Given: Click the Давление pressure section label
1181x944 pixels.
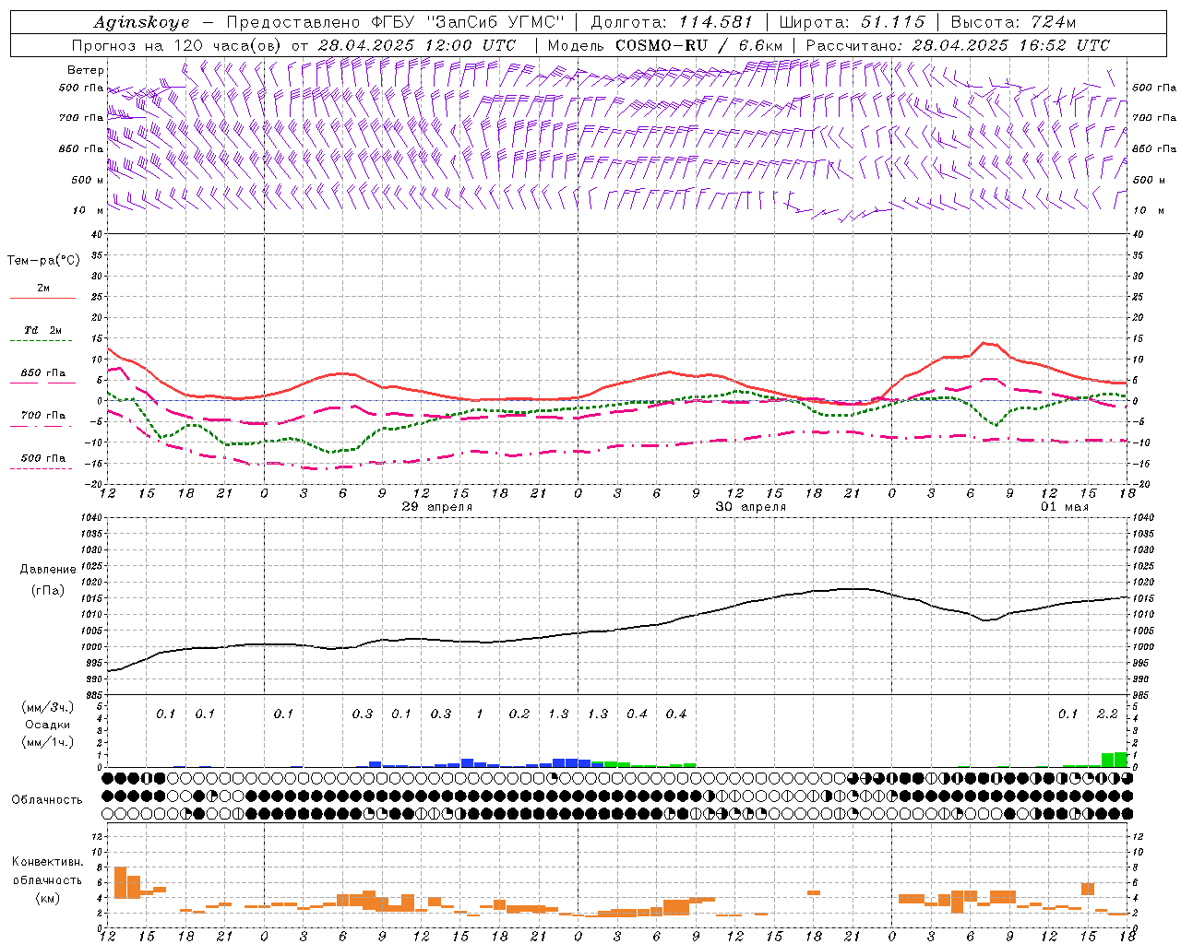Looking at the screenshot, I should pyautogui.click(x=47, y=570).
